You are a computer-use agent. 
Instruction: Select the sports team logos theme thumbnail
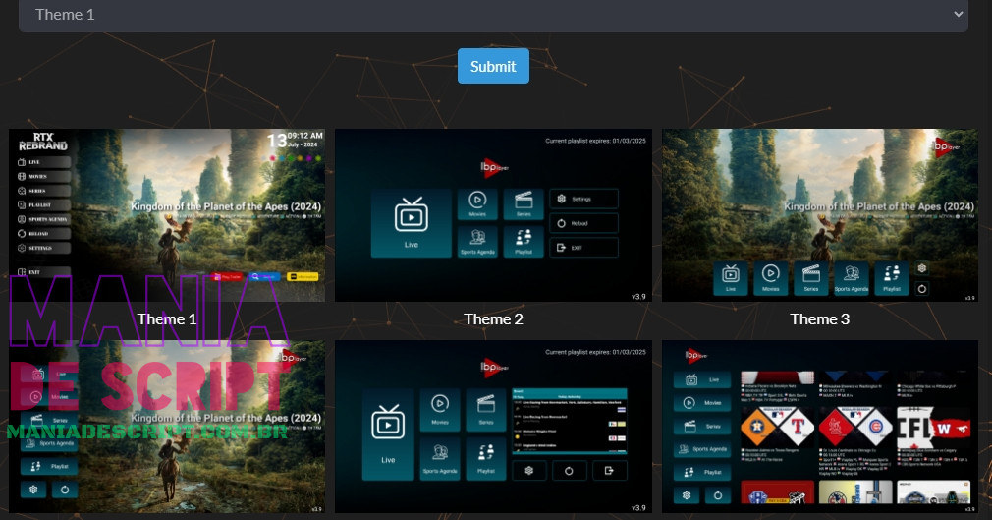(x=819, y=426)
